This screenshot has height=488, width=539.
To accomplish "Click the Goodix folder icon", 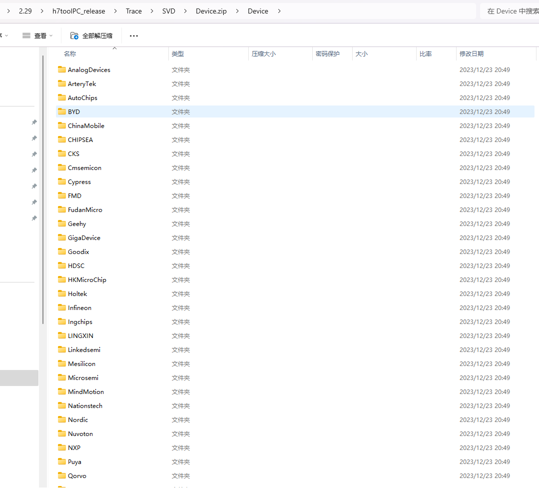I will [x=62, y=251].
